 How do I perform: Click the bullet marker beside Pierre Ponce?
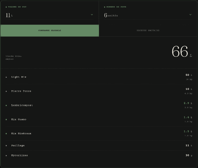point(6,91)
